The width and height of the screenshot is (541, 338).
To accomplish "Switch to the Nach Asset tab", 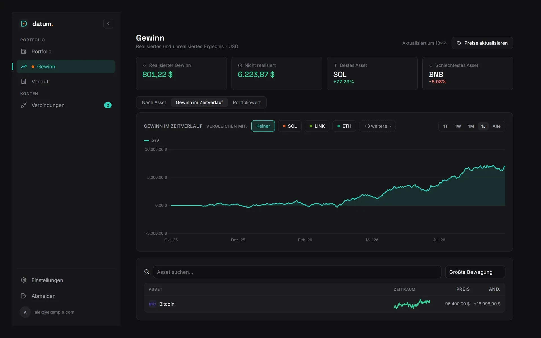I will pyautogui.click(x=154, y=103).
